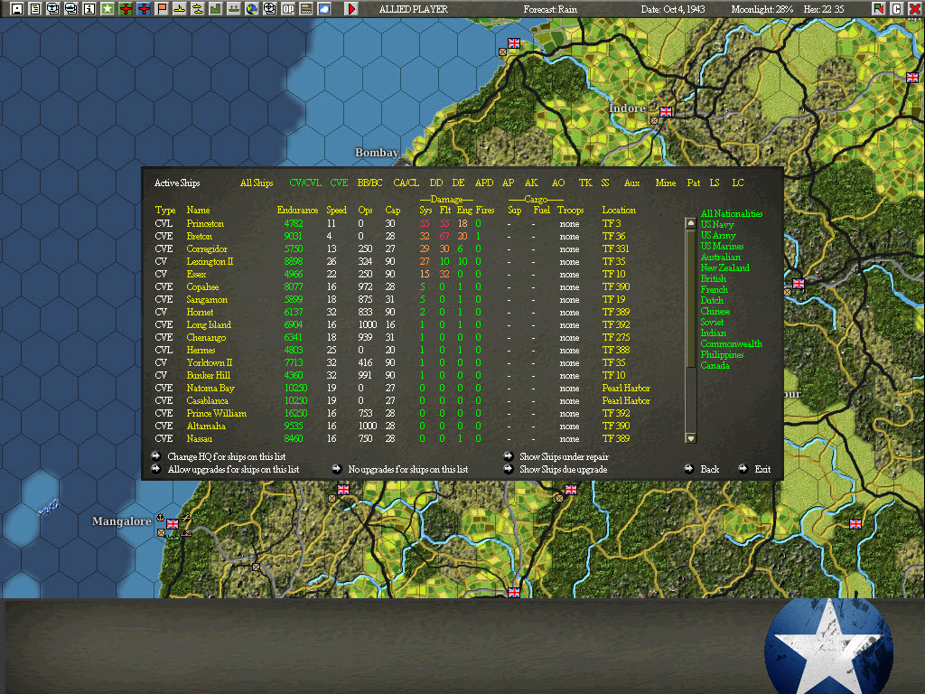Filter list by CVE escort carriers
Screen dimensions: 925x694
pos(339,183)
